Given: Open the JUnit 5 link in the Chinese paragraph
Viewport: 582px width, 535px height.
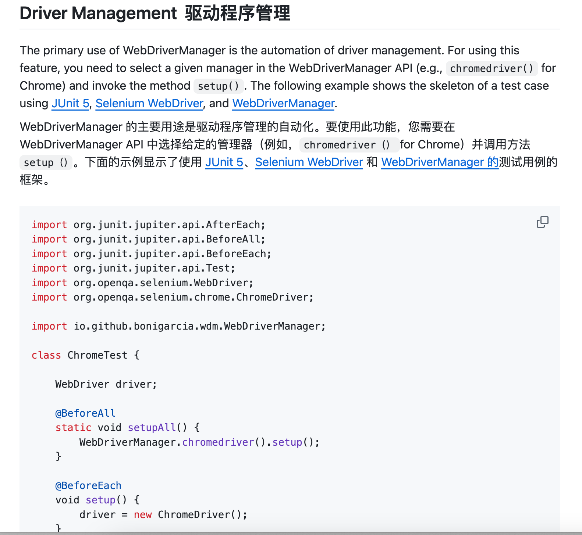Looking at the screenshot, I should [224, 162].
